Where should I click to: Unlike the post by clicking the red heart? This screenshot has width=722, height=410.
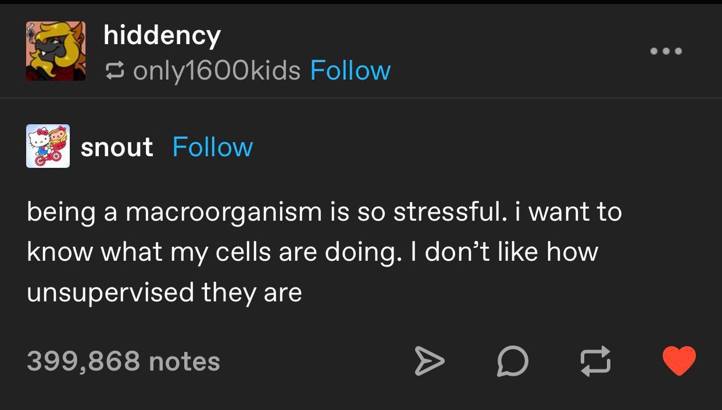click(679, 361)
